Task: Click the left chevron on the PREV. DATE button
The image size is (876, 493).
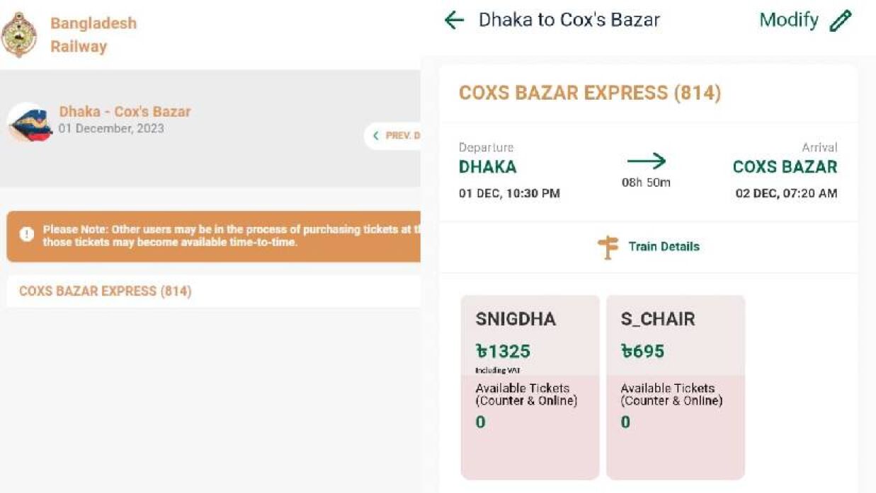Action: [375, 135]
